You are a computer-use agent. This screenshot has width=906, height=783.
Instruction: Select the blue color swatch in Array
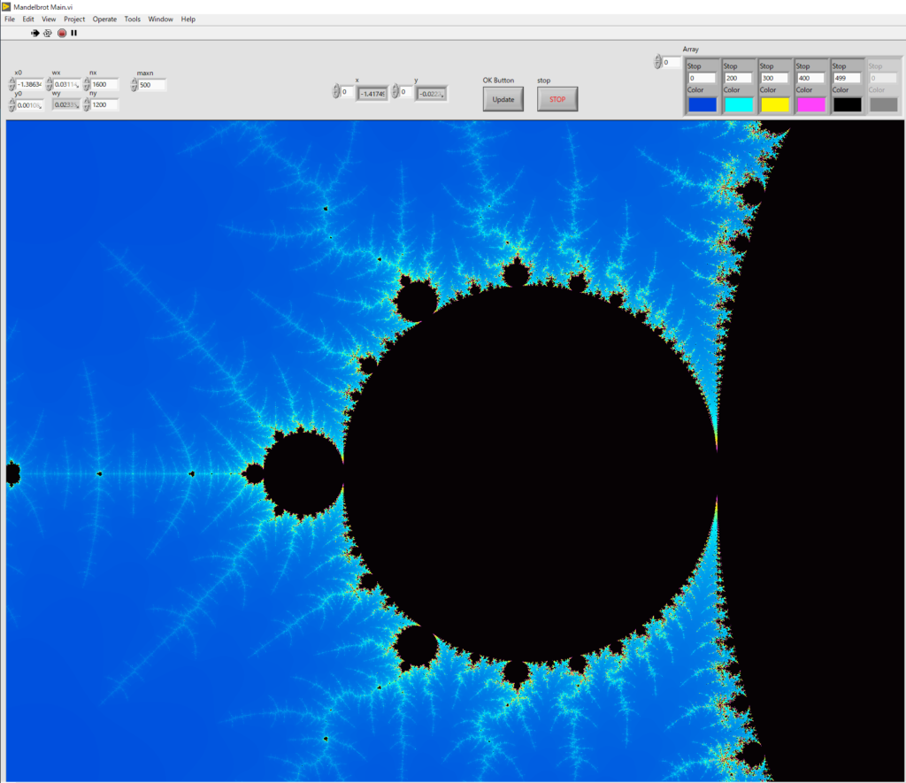[x=703, y=104]
